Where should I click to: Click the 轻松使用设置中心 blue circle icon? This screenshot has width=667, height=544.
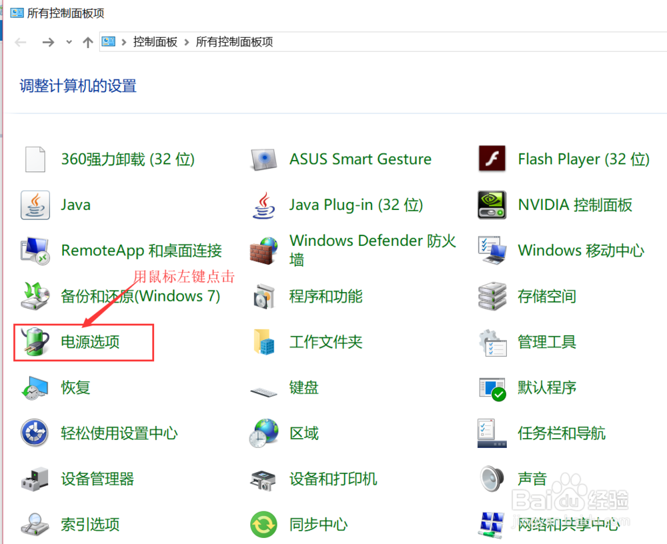click(35, 433)
